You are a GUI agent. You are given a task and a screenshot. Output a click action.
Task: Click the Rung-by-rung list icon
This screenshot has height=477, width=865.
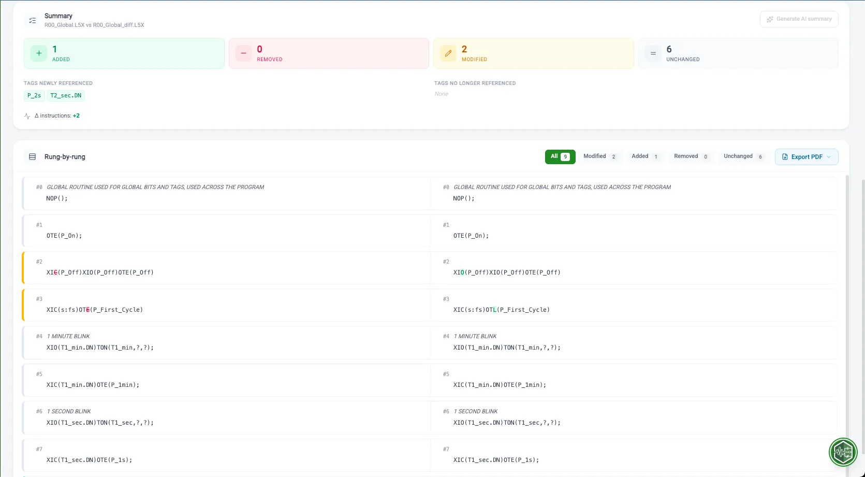32,157
